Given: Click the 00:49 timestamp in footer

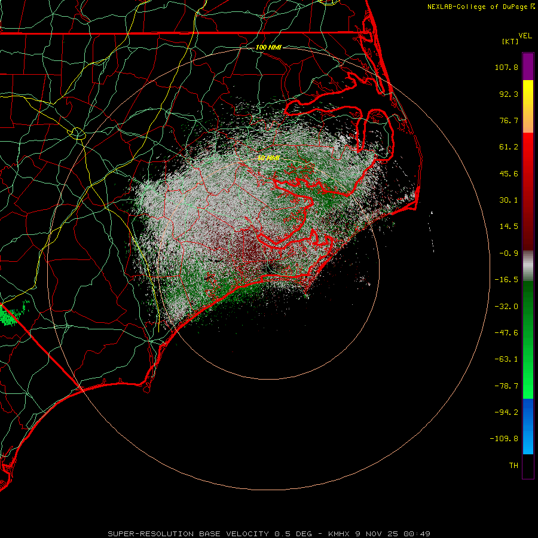Looking at the screenshot, I should (x=417, y=534).
